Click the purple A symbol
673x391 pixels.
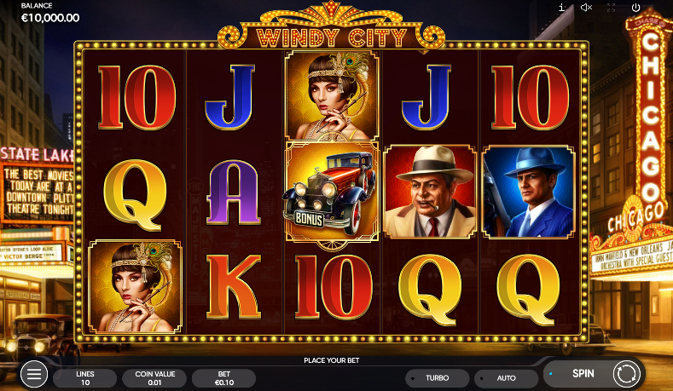coord(233,192)
